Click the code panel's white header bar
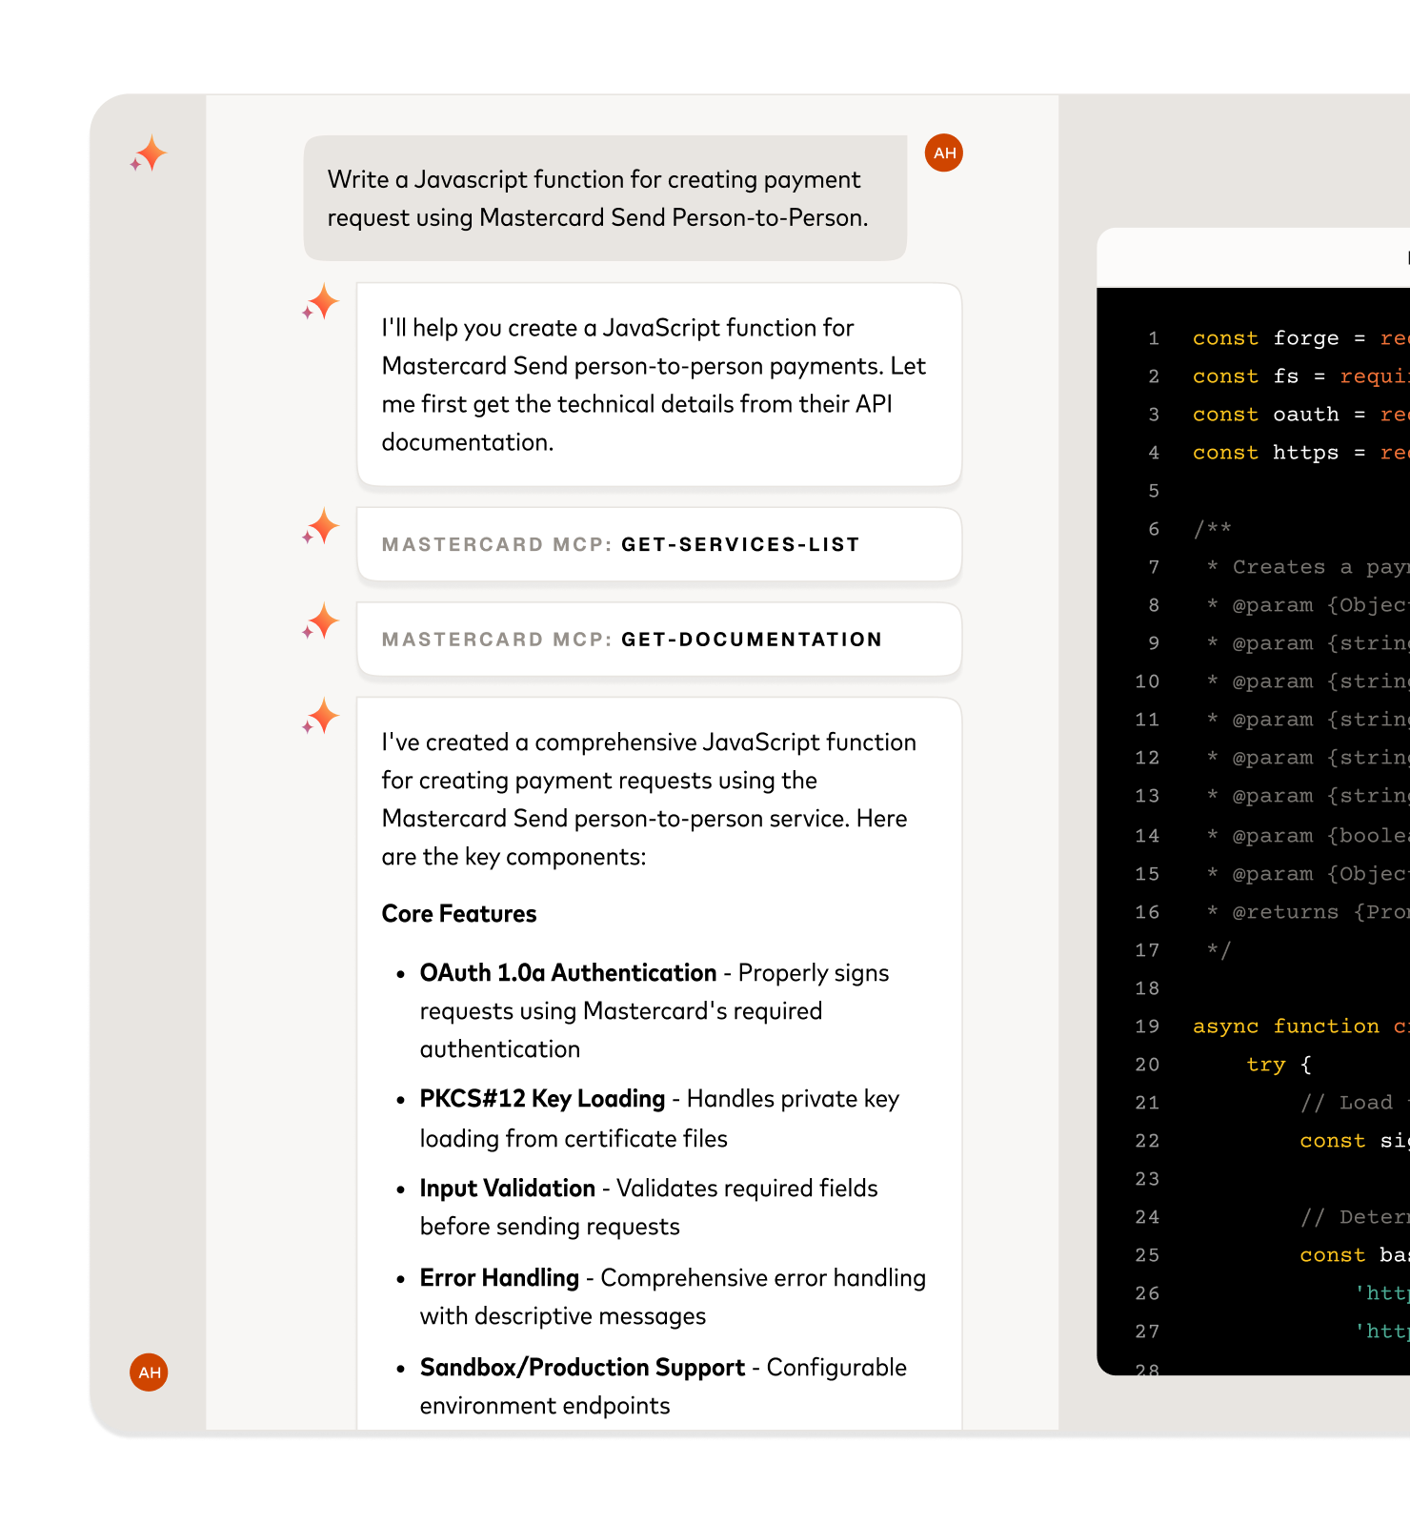The width and height of the screenshot is (1410, 1525). click(1253, 258)
